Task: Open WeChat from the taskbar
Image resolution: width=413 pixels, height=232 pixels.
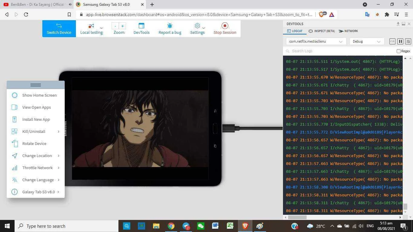Action: point(200,226)
